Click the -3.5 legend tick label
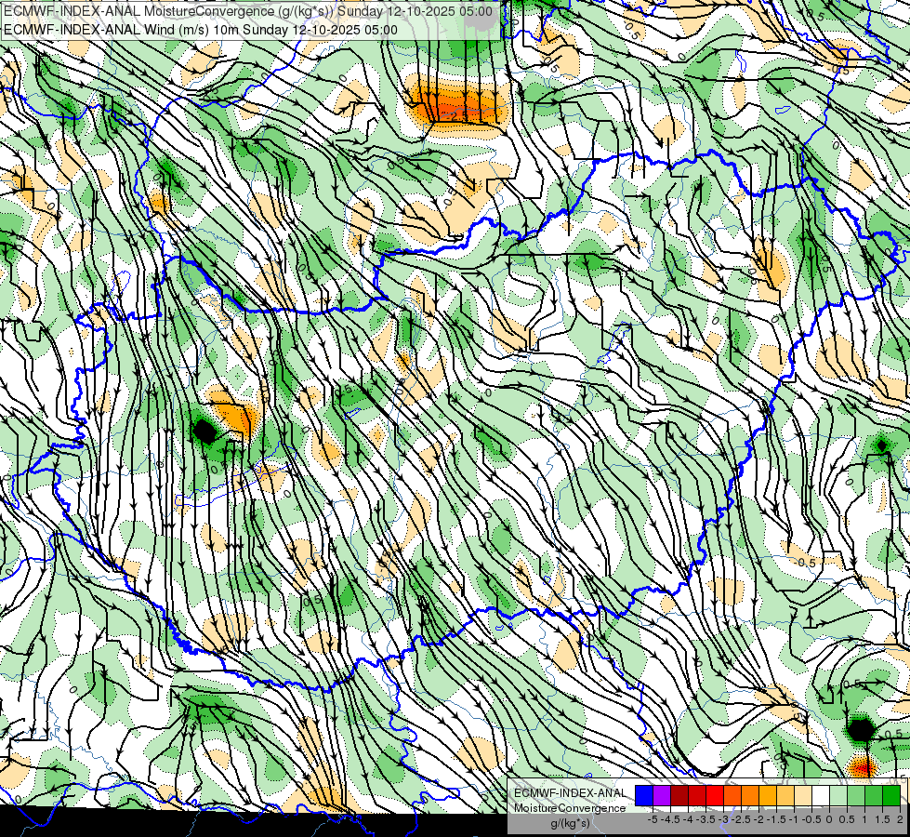The height and width of the screenshot is (837, 910). tap(706, 819)
